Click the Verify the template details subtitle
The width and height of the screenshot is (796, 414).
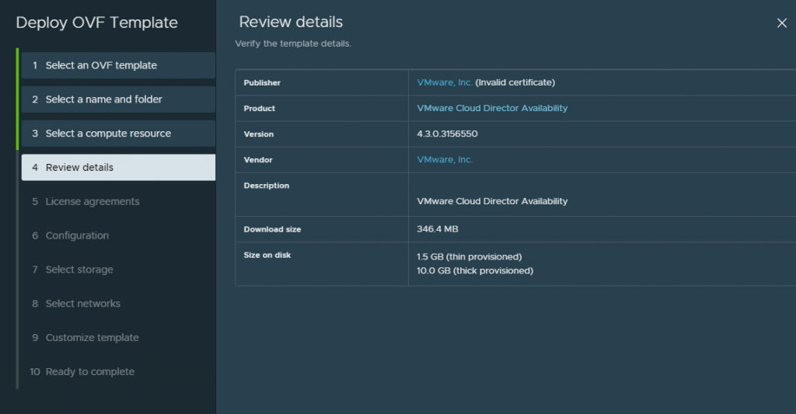(x=293, y=43)
